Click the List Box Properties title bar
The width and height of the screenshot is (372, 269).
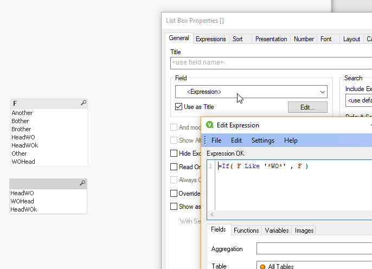click(x=267, y=21)
